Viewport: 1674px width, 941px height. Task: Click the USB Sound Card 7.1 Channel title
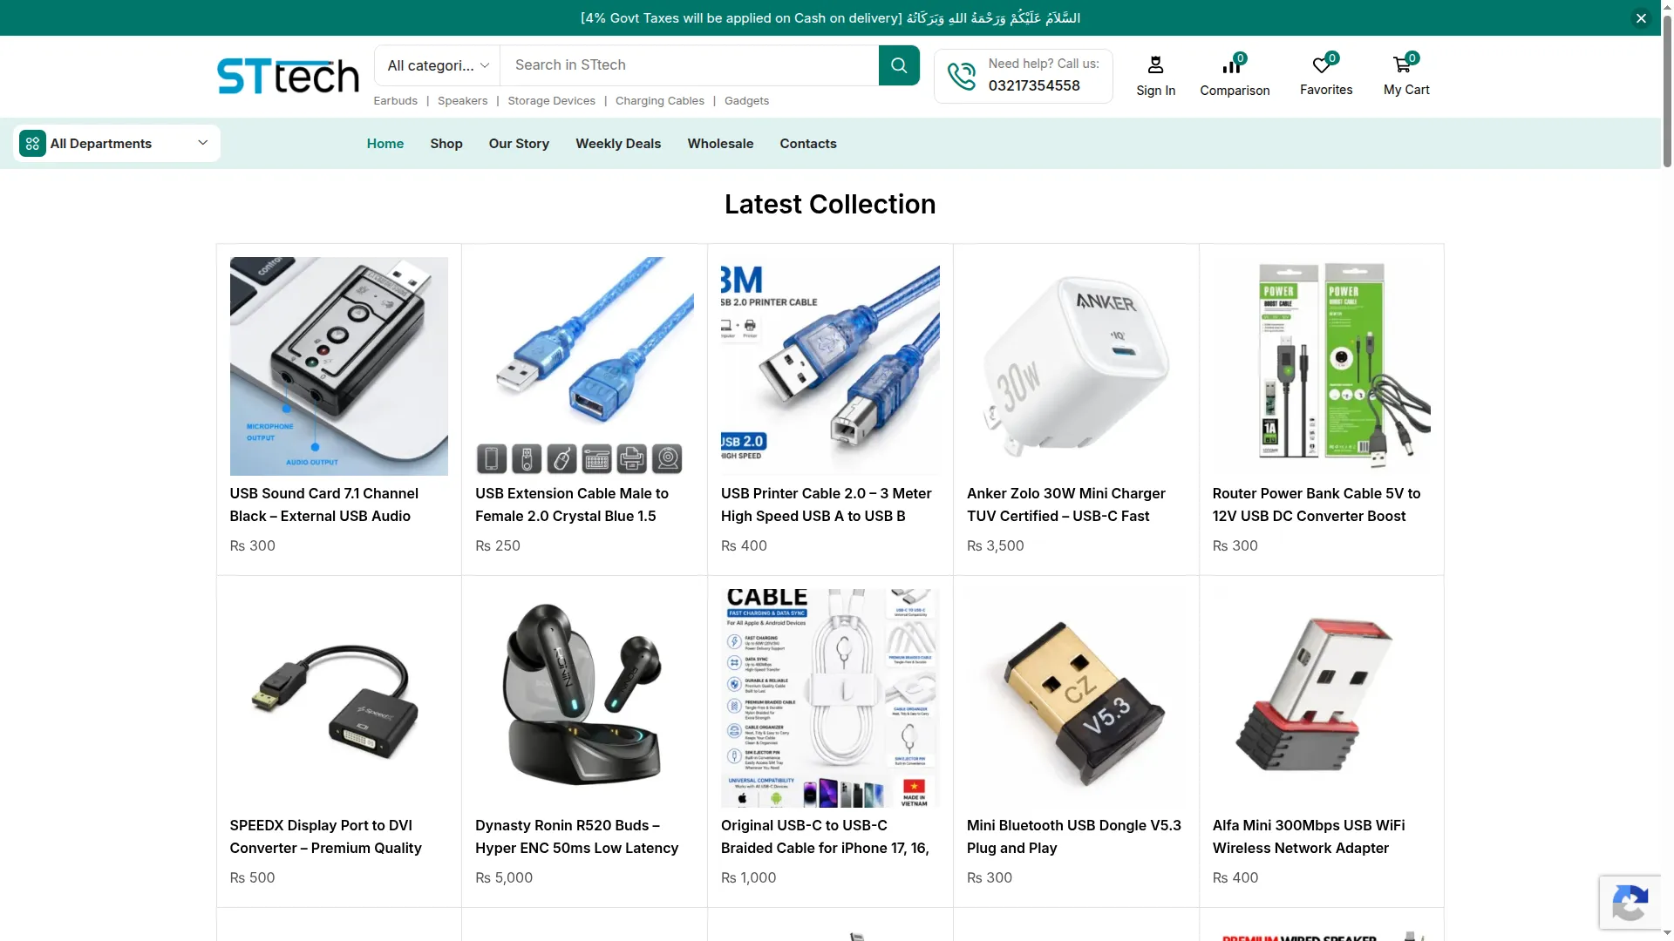[x=324, y=504]
